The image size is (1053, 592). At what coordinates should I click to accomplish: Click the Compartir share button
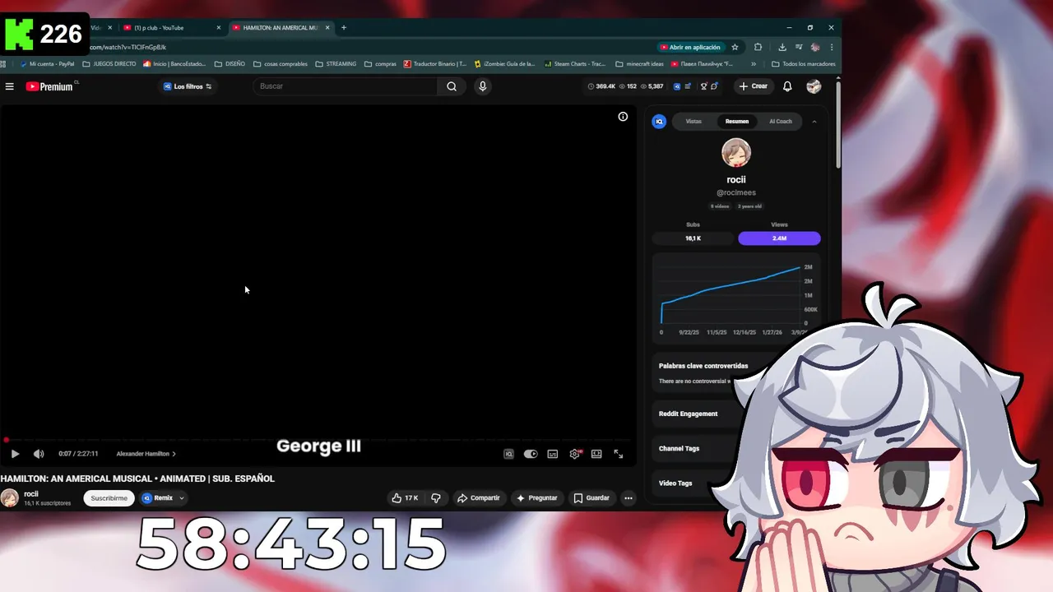pos(479,498)
